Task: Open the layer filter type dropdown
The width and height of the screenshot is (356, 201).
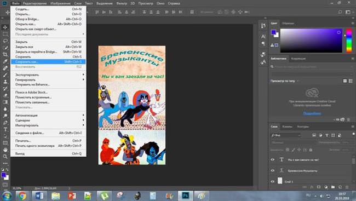Action: point(286,135)
